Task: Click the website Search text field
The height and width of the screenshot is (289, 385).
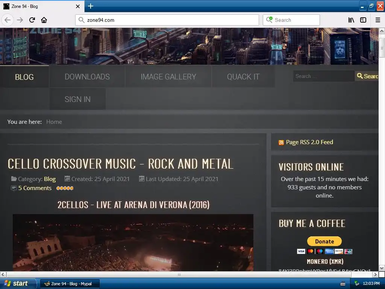Action: 324,76
